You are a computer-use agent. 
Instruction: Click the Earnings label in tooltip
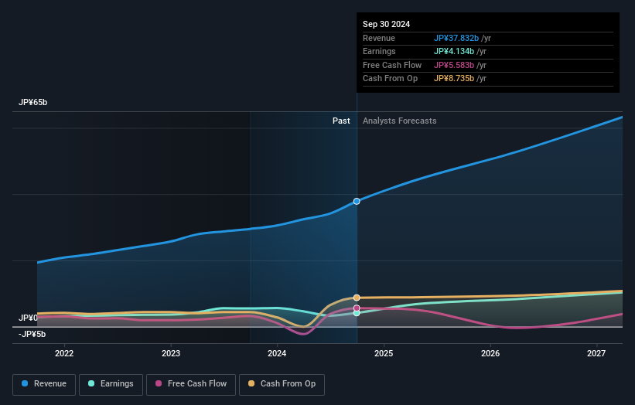(x=379, y=51)
